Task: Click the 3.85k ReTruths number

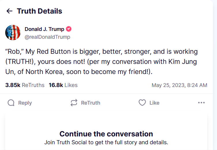Action: click(13, 85)
